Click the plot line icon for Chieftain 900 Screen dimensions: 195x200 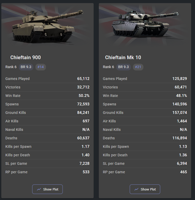tap(39, 189)
